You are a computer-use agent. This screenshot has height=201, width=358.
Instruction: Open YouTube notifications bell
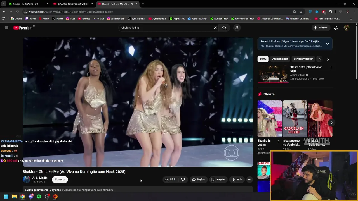[336, 28]
